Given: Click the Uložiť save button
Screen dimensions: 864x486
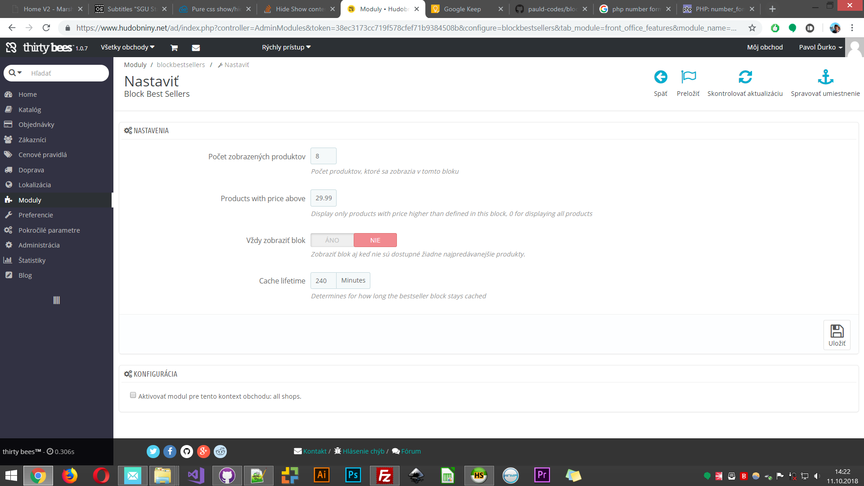Looking at the screenshot, I should click(x=837, y=335).
